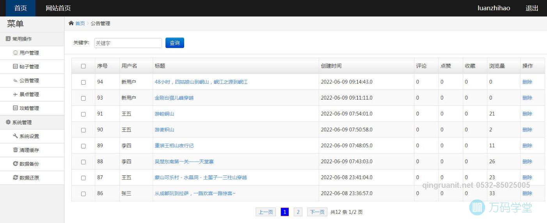Check the row 90 checkbox

click(83, 130)
